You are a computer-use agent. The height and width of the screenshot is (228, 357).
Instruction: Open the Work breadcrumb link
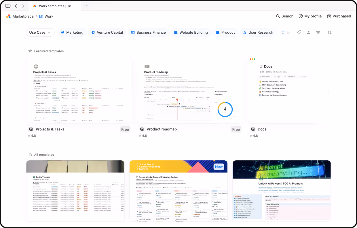pyautogui.click(x=49, y=16)
